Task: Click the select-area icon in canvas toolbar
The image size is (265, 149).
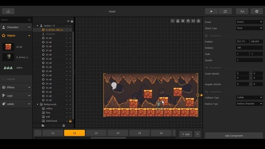Action: coord(173,21)
